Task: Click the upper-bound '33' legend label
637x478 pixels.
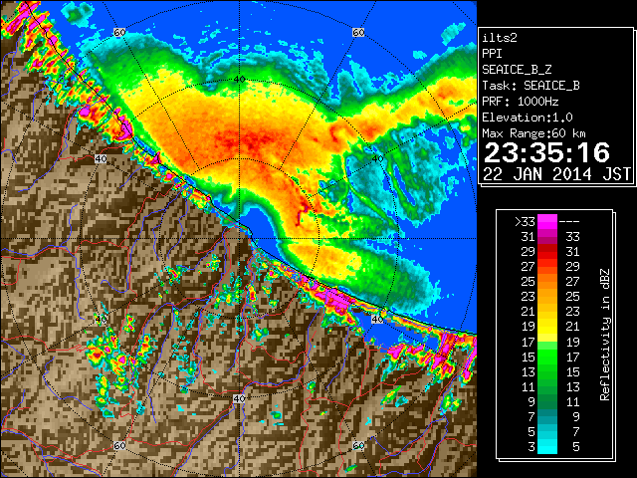Action: pyautogui.click(x=572, y=237)
